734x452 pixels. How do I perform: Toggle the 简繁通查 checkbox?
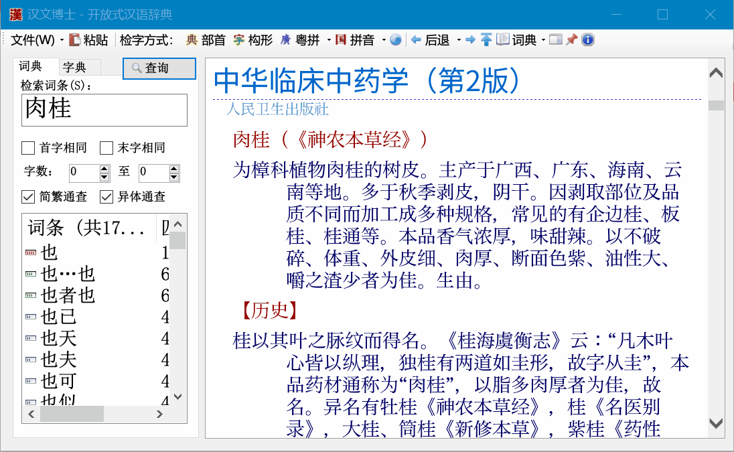coord(28,196)
